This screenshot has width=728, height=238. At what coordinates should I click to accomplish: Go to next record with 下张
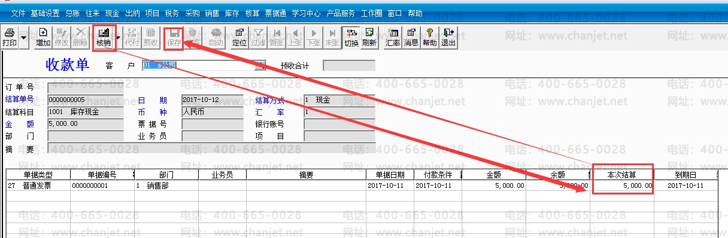coord(313,37)
